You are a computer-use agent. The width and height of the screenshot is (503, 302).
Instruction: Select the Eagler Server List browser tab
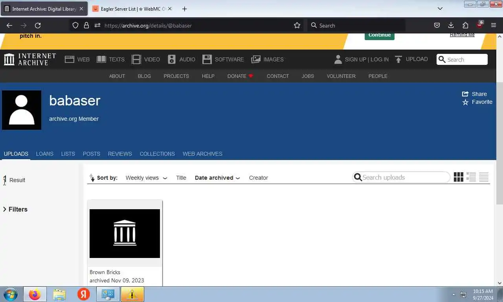click(x=132, y=9)
